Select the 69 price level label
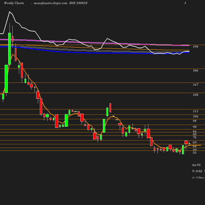Image resolution: width=205 pixels, height=205 pixels. [x=195, y=142]
